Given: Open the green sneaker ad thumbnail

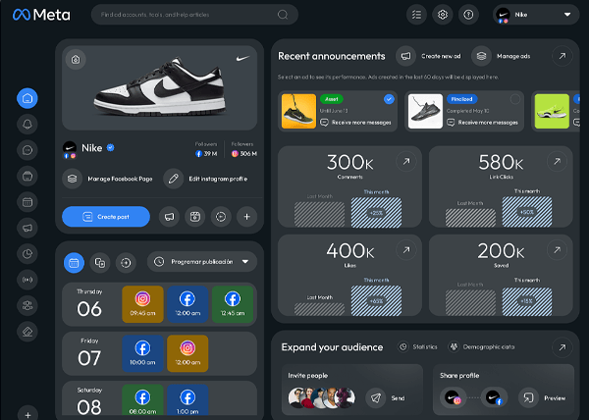Looking at the screenshot, I should 552,111.
